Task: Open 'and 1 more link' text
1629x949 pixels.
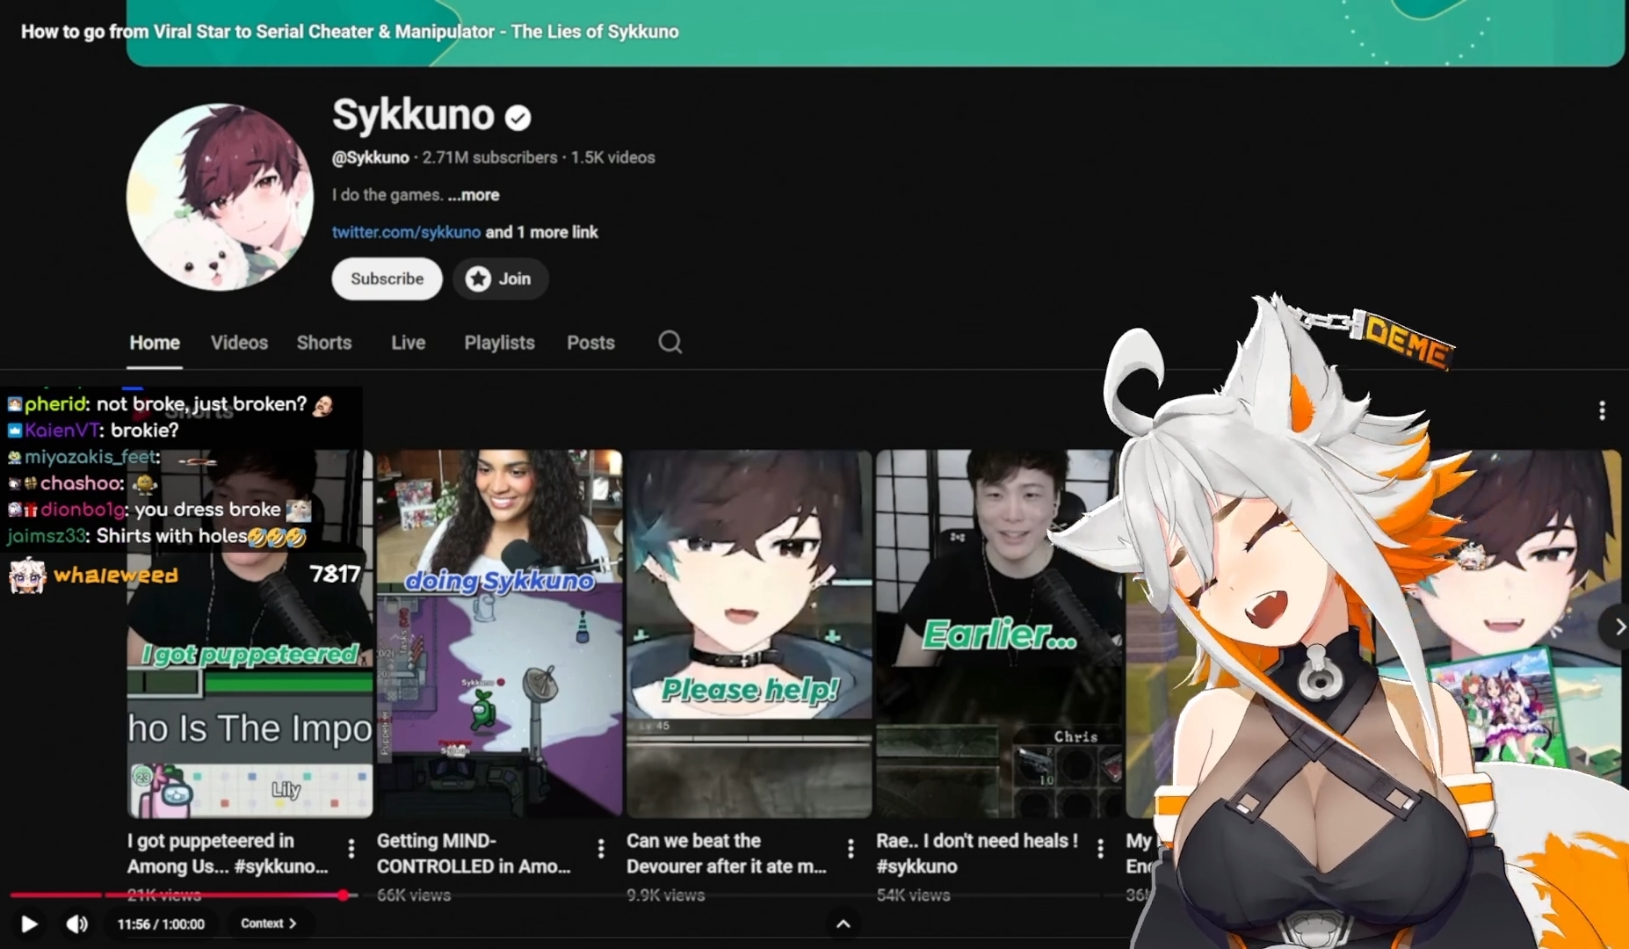Action: tap(541, 232)
